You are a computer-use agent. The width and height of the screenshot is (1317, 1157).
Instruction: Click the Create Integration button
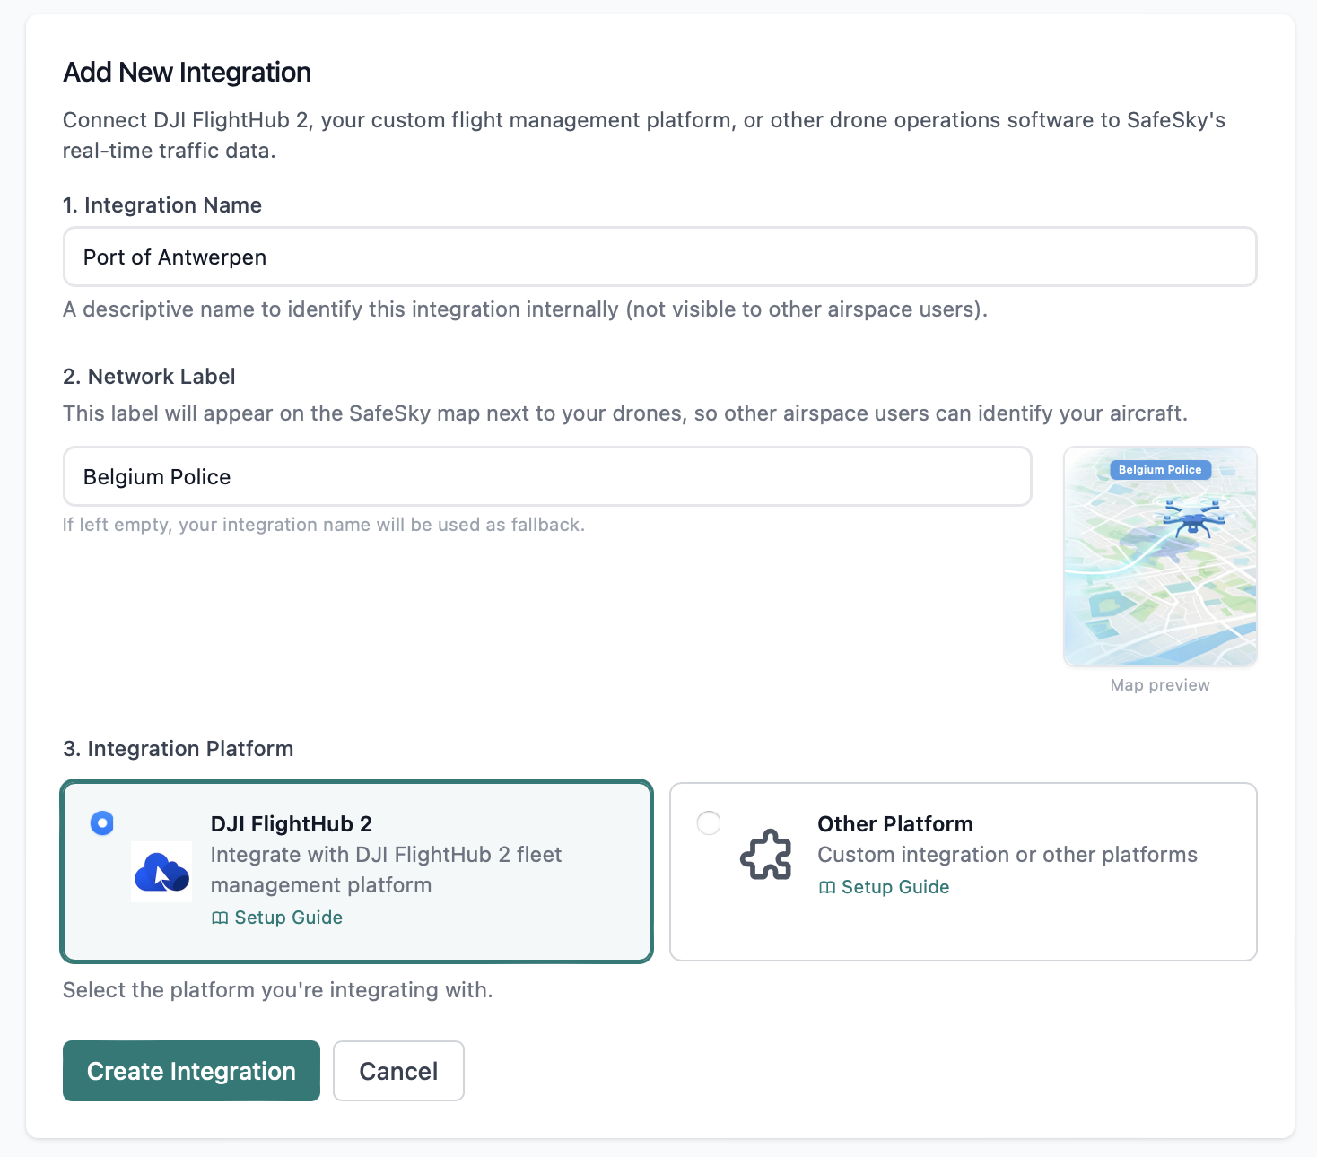(x=191, y=1071)
